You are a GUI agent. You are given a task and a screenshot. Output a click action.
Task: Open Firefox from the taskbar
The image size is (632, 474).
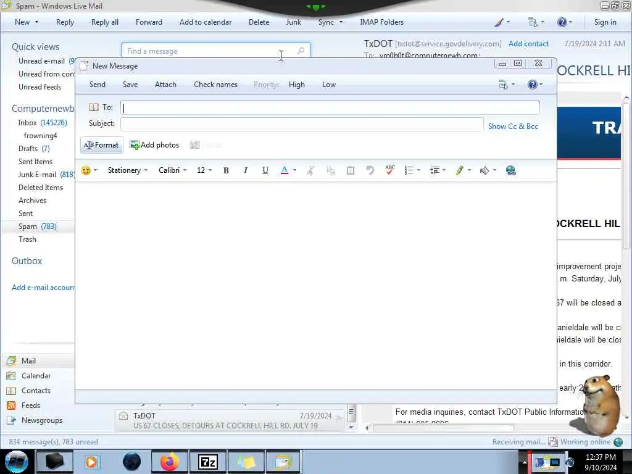[170, 462]
